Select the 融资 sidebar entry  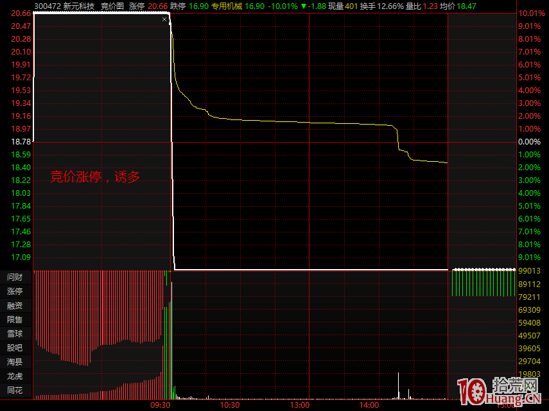pos(15,306)
